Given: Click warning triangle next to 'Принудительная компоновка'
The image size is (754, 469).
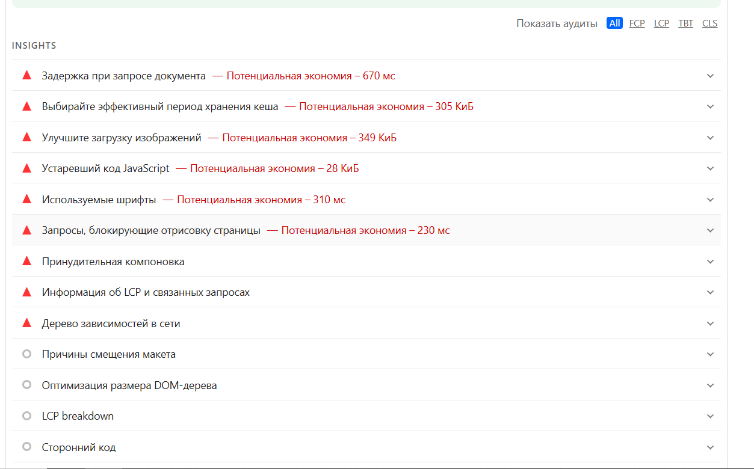Looking at the screenshot, I should (26, 262).
